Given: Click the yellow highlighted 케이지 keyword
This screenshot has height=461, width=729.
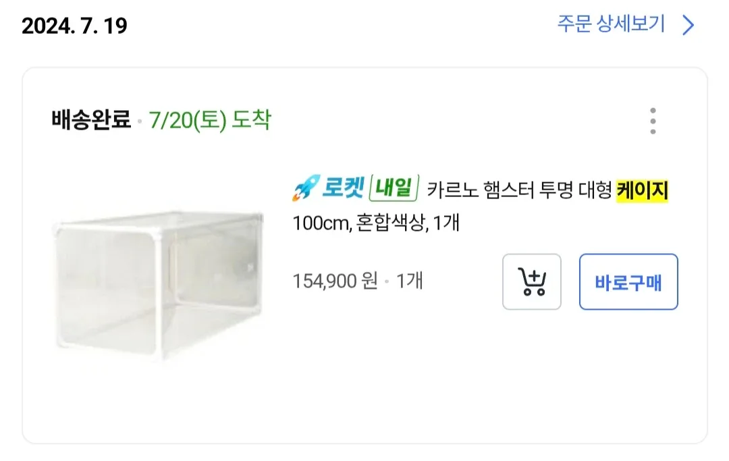Looking at the screenshot, I should click(642, 191).
